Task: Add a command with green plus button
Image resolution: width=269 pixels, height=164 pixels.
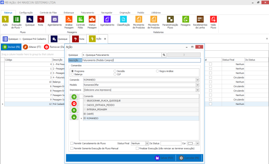Action: tap(74, 97)
